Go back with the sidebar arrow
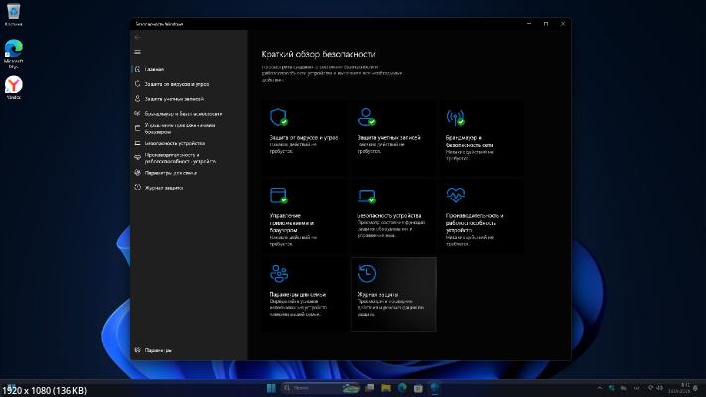706x397 pixels. click(138, 37)
